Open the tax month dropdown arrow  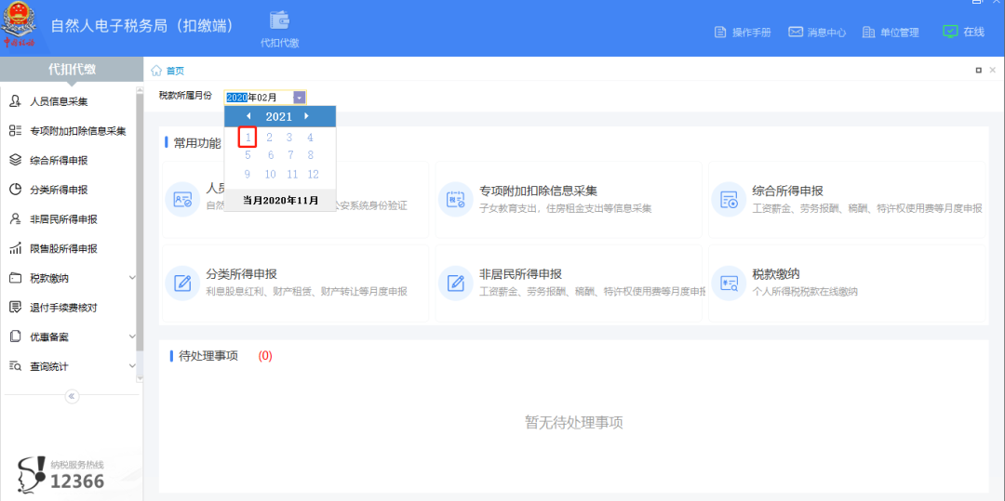tap(299, 98)
